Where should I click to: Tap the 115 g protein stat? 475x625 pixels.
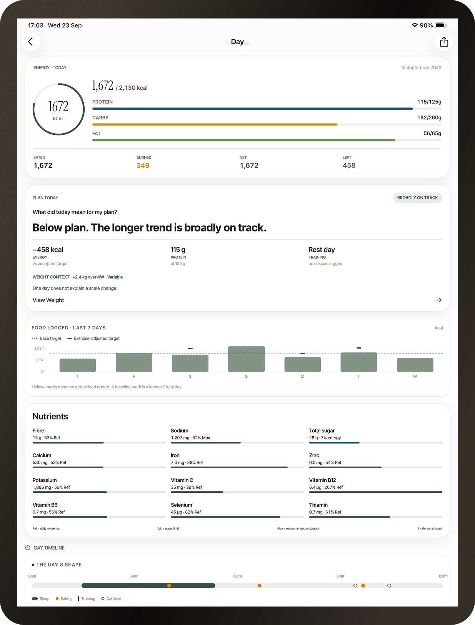point(178,256)
